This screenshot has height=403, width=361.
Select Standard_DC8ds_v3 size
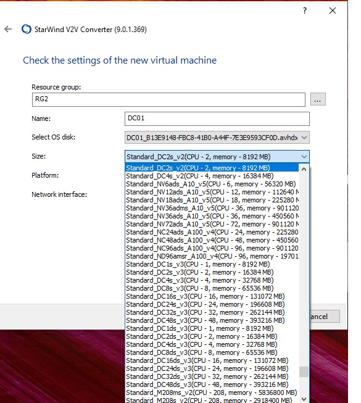pyautogui.click(x=212, y=352)
